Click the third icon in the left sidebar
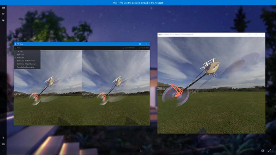This screenshot has height=155, width=276. coord(3,20)
